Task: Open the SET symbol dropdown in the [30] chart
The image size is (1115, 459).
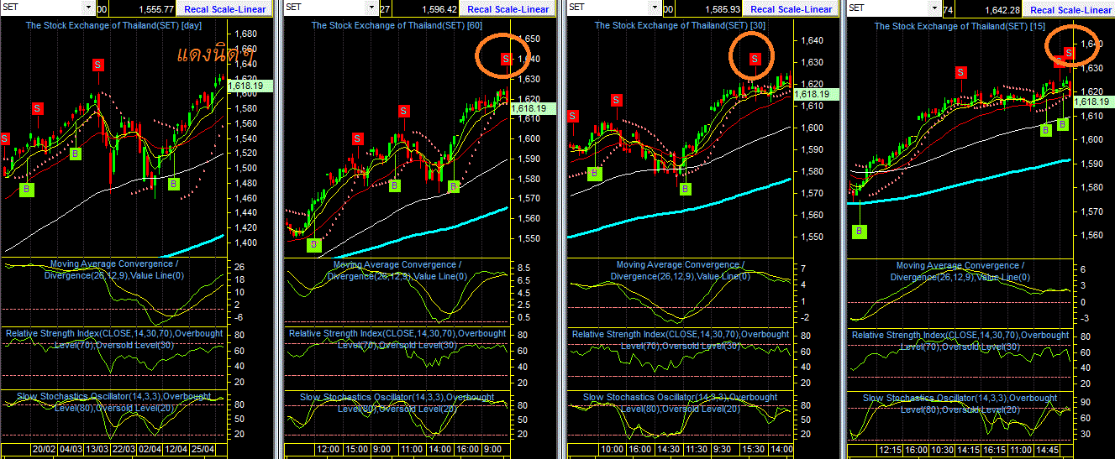Action: coord(655,8)
